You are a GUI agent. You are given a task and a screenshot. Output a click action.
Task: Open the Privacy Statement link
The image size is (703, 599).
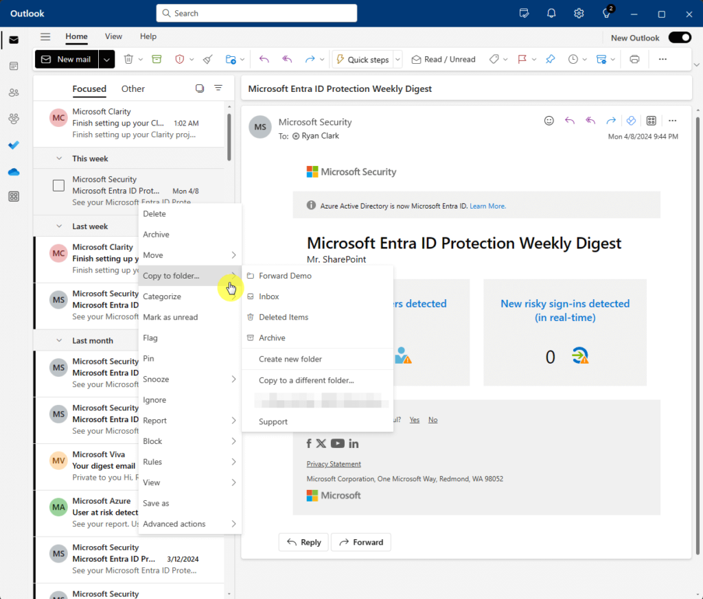[334, 464]
